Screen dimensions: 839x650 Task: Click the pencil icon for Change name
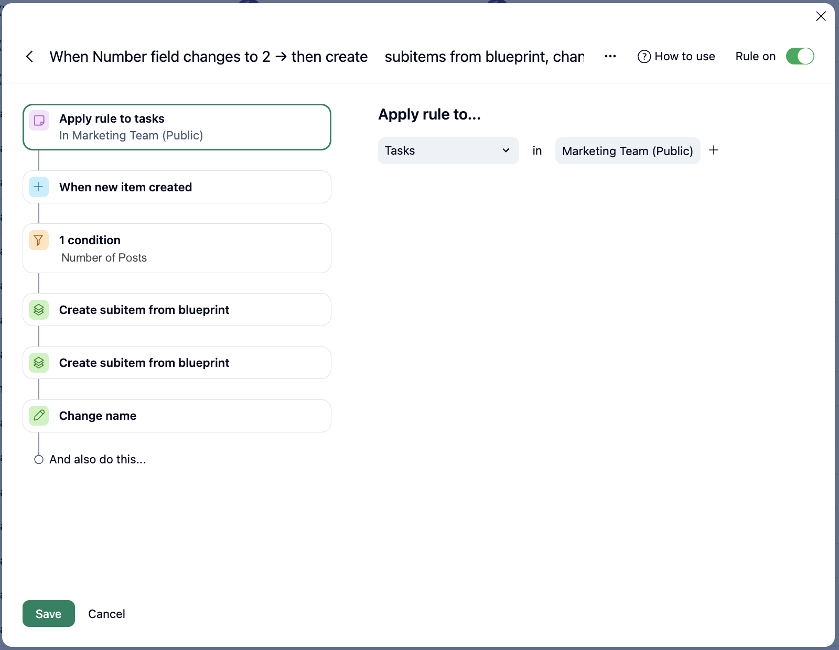click(39, 416)
